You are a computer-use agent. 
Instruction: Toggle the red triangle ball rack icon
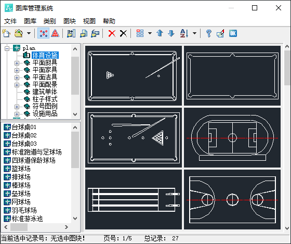coord(55,33)
